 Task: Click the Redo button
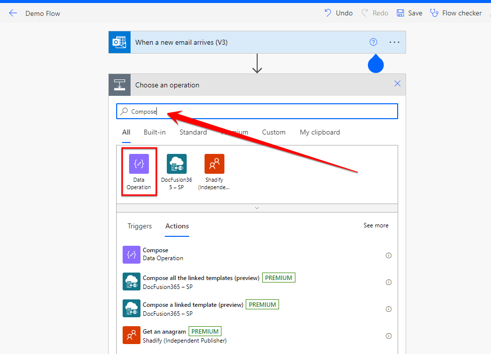375,13
